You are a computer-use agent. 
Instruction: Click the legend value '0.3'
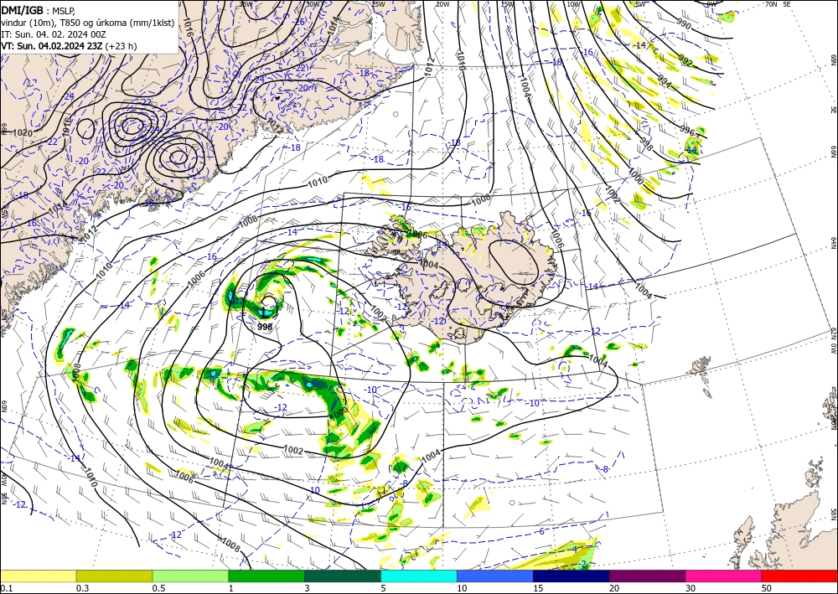82,587
